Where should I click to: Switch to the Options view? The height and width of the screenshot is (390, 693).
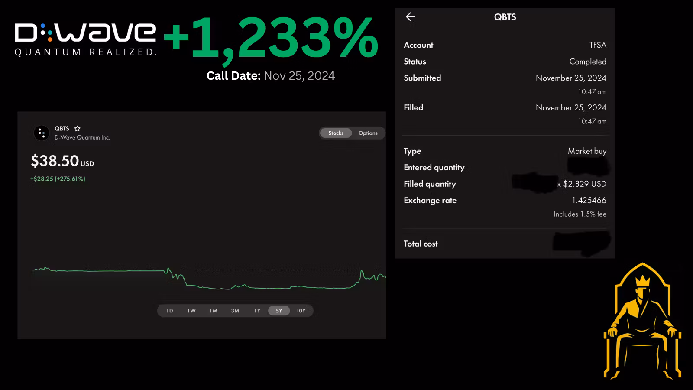click(x=368, y=133)
